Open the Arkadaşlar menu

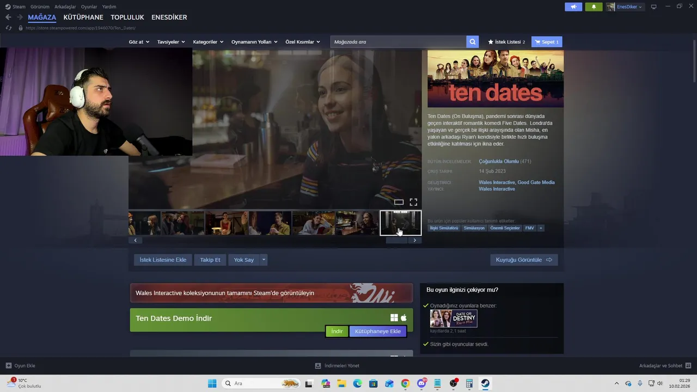(65, 7)
